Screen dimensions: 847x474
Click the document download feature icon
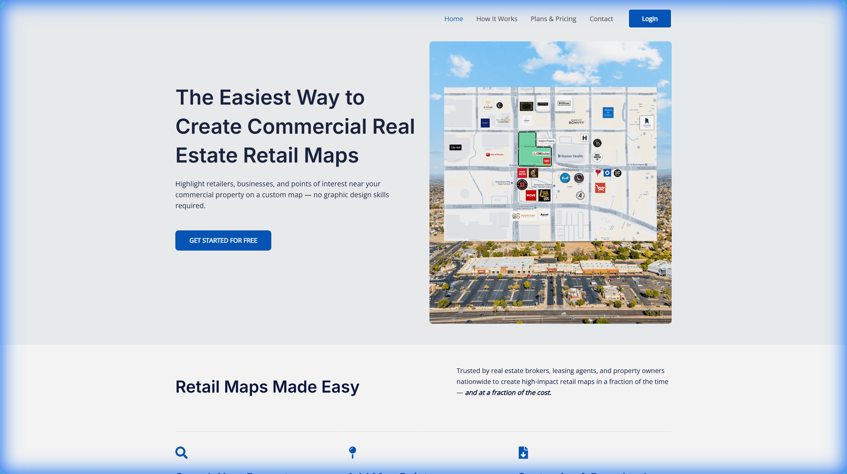point(523,452)
